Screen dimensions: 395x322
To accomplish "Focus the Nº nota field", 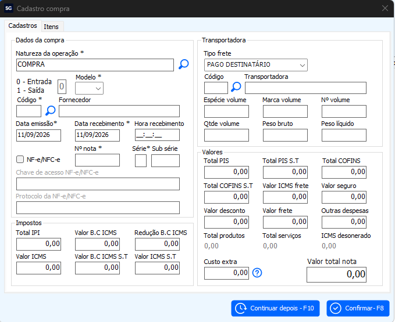I will point(97,160).
